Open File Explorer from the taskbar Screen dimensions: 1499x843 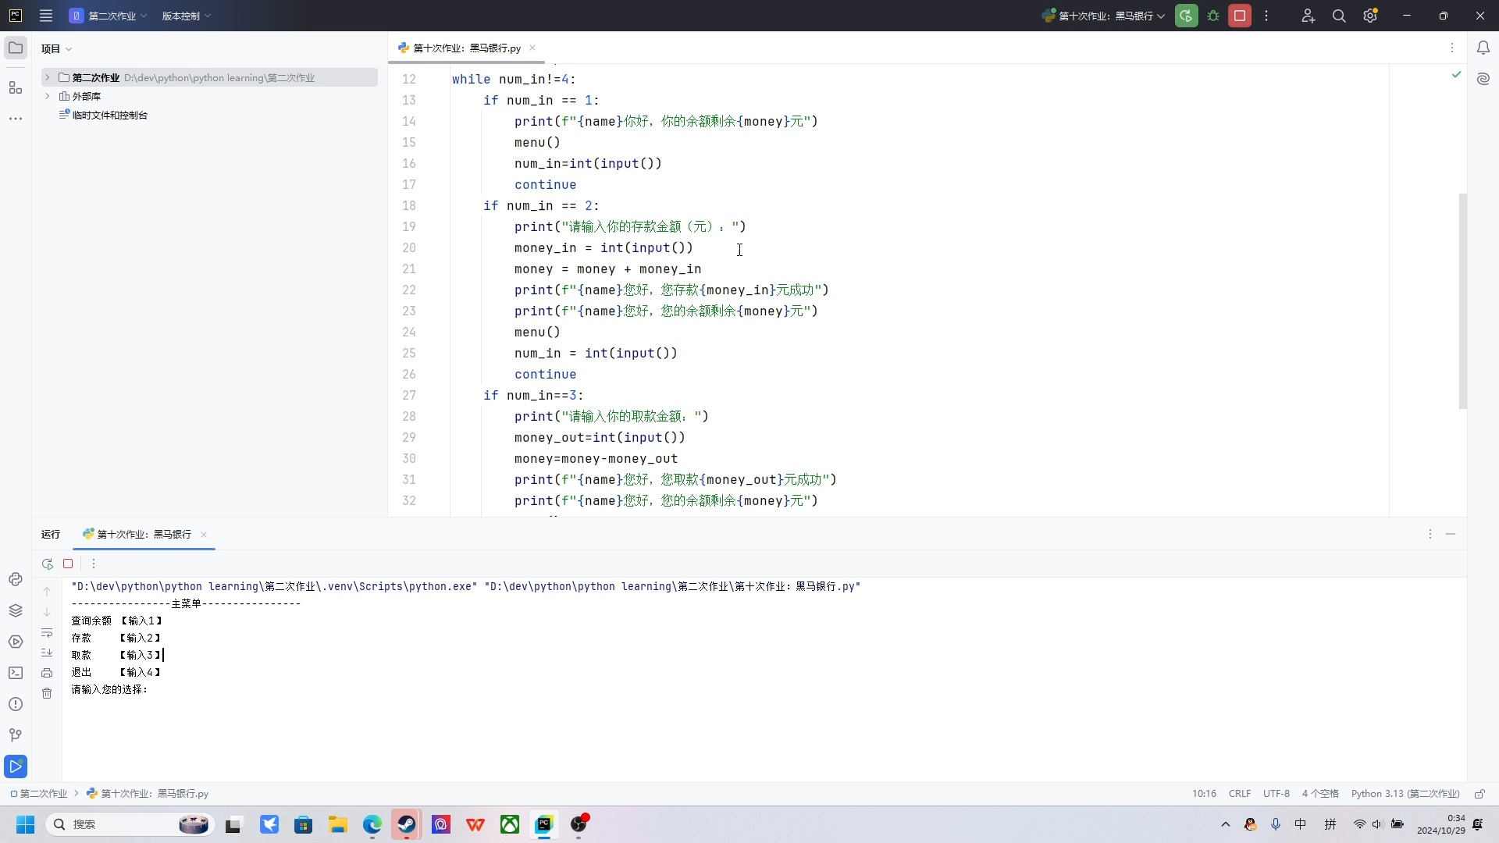tap(337, 824)
